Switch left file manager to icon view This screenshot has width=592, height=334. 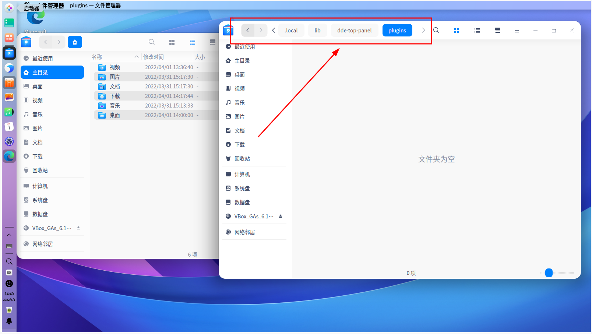pos(172,42)
